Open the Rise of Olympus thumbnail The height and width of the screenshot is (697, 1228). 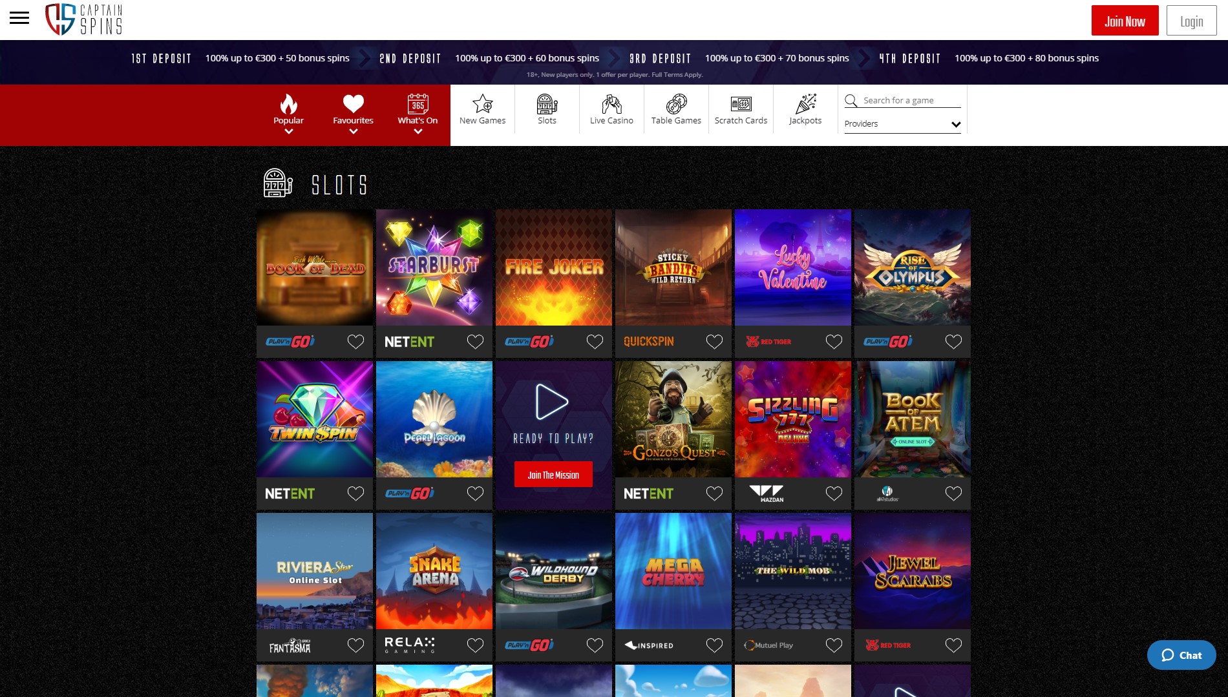[913, 267]
